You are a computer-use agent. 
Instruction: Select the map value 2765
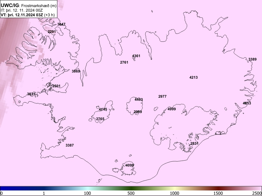pyautogui.click(x=100, y=119)
